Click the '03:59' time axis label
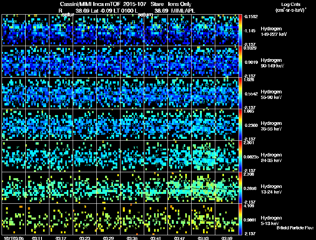Image resolution: width=316 pixels, height=240 pixels. pyautogui.click(x=227, y=238)
